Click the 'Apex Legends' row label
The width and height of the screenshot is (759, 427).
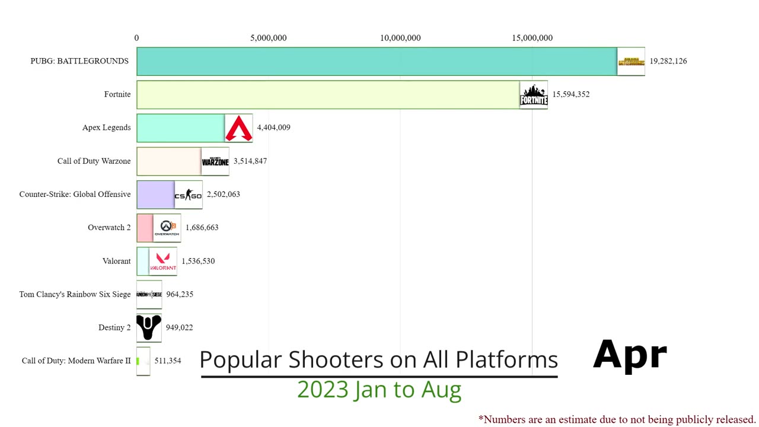point(107,128)
